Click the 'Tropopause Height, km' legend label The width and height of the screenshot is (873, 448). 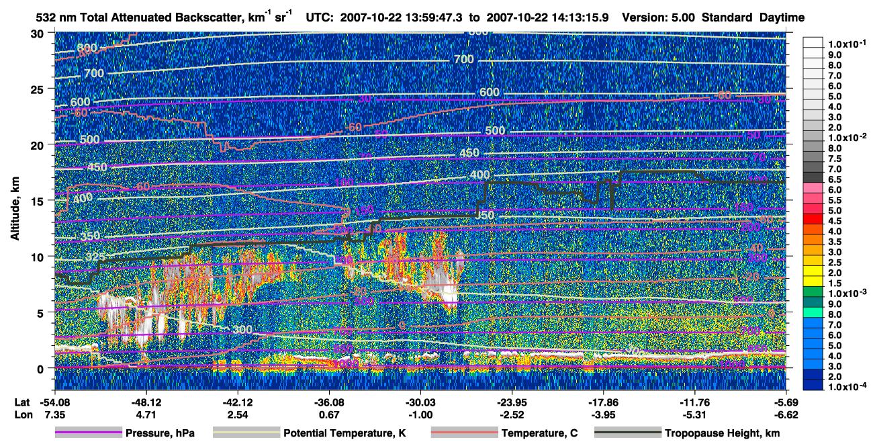coord(723,433)
